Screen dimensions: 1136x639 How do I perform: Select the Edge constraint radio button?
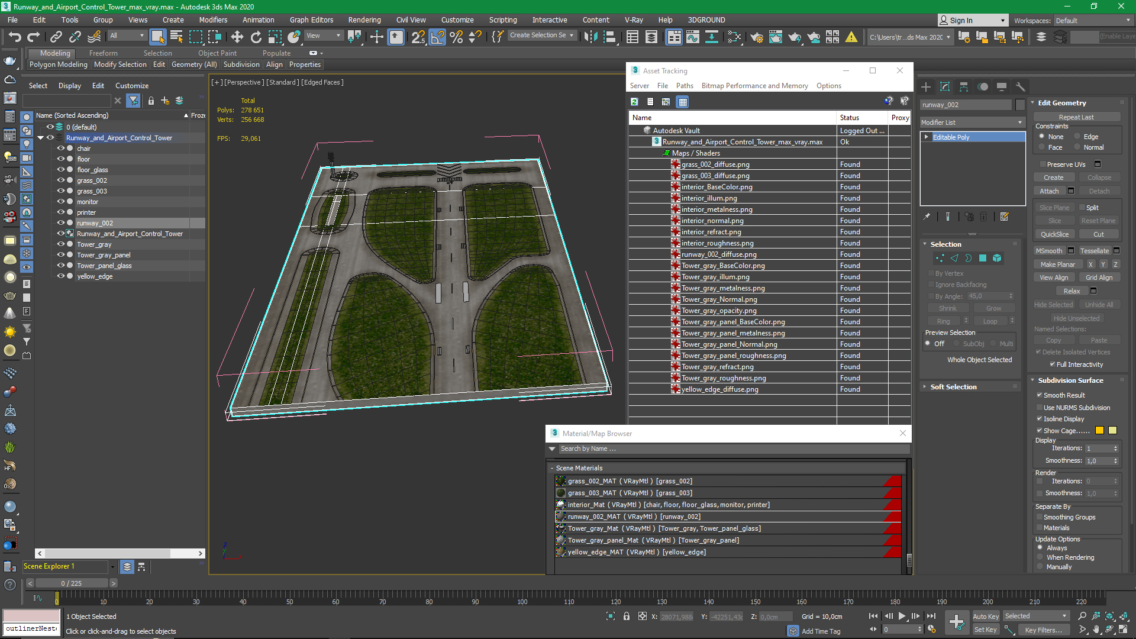[x=1077, y=137]
